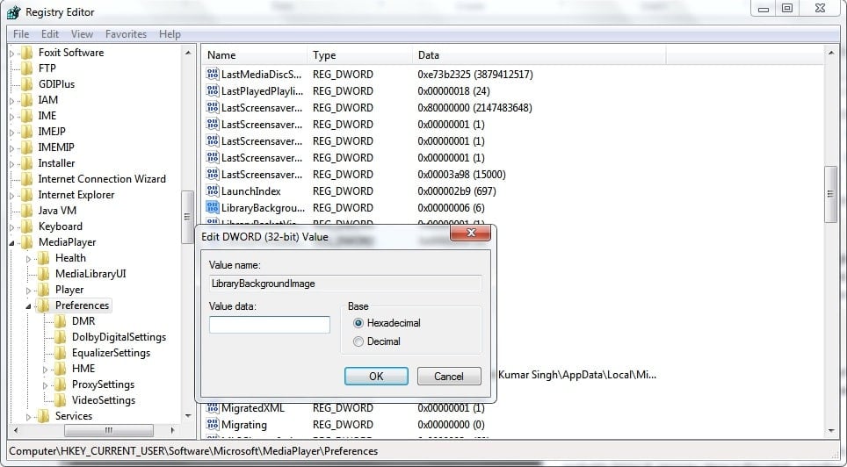Click the MediaPlayer folder icon

click(26, 242)
